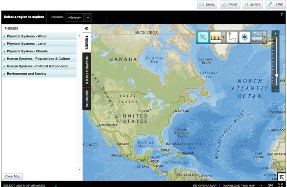This screenshot has height=187, width=287.
Task: Collapse the side panel with double chevron
Action: pos(87,28)
